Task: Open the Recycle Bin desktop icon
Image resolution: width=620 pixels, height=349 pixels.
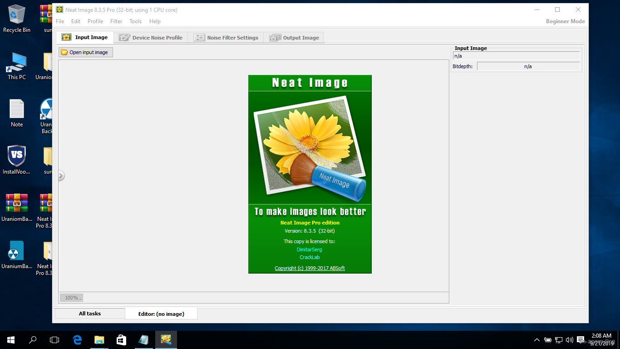Action: pos(17,19)
